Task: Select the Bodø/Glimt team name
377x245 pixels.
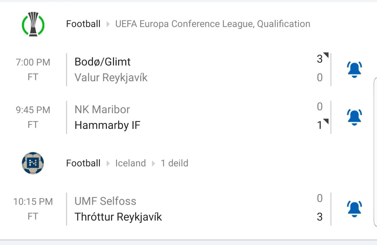Action: pyautogui.click(x=102, y=62)
